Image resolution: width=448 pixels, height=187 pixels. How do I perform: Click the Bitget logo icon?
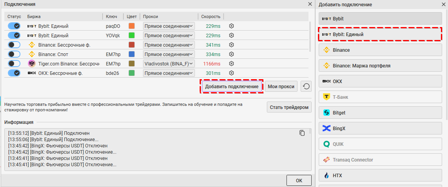click(326, 113)
